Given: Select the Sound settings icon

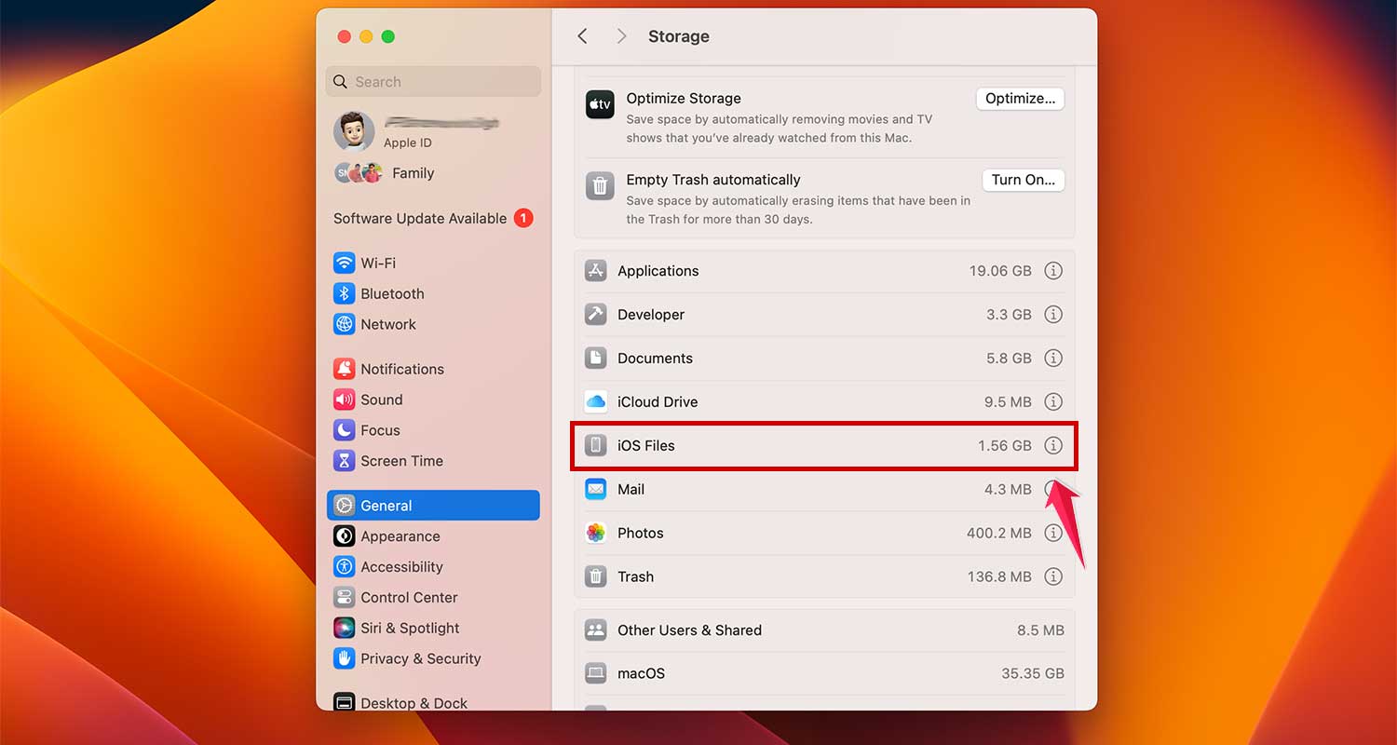Looking at the screenshot, I should 344,399.
